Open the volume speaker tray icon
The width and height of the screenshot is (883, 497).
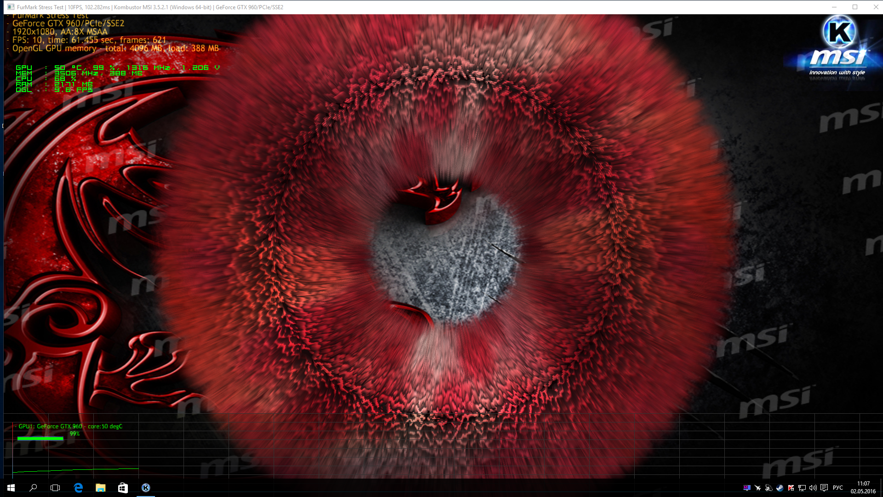(x=813, y=488)
